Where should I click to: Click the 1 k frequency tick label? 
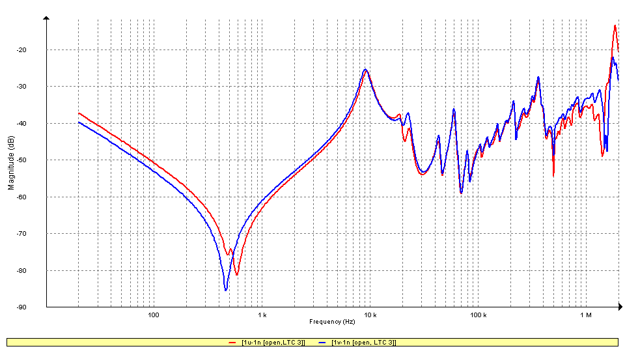click(262, 315)
